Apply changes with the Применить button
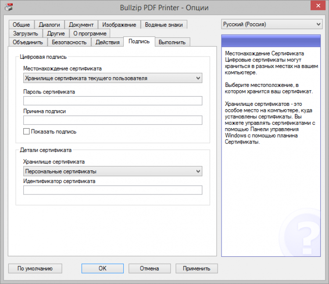 (197, 269)
